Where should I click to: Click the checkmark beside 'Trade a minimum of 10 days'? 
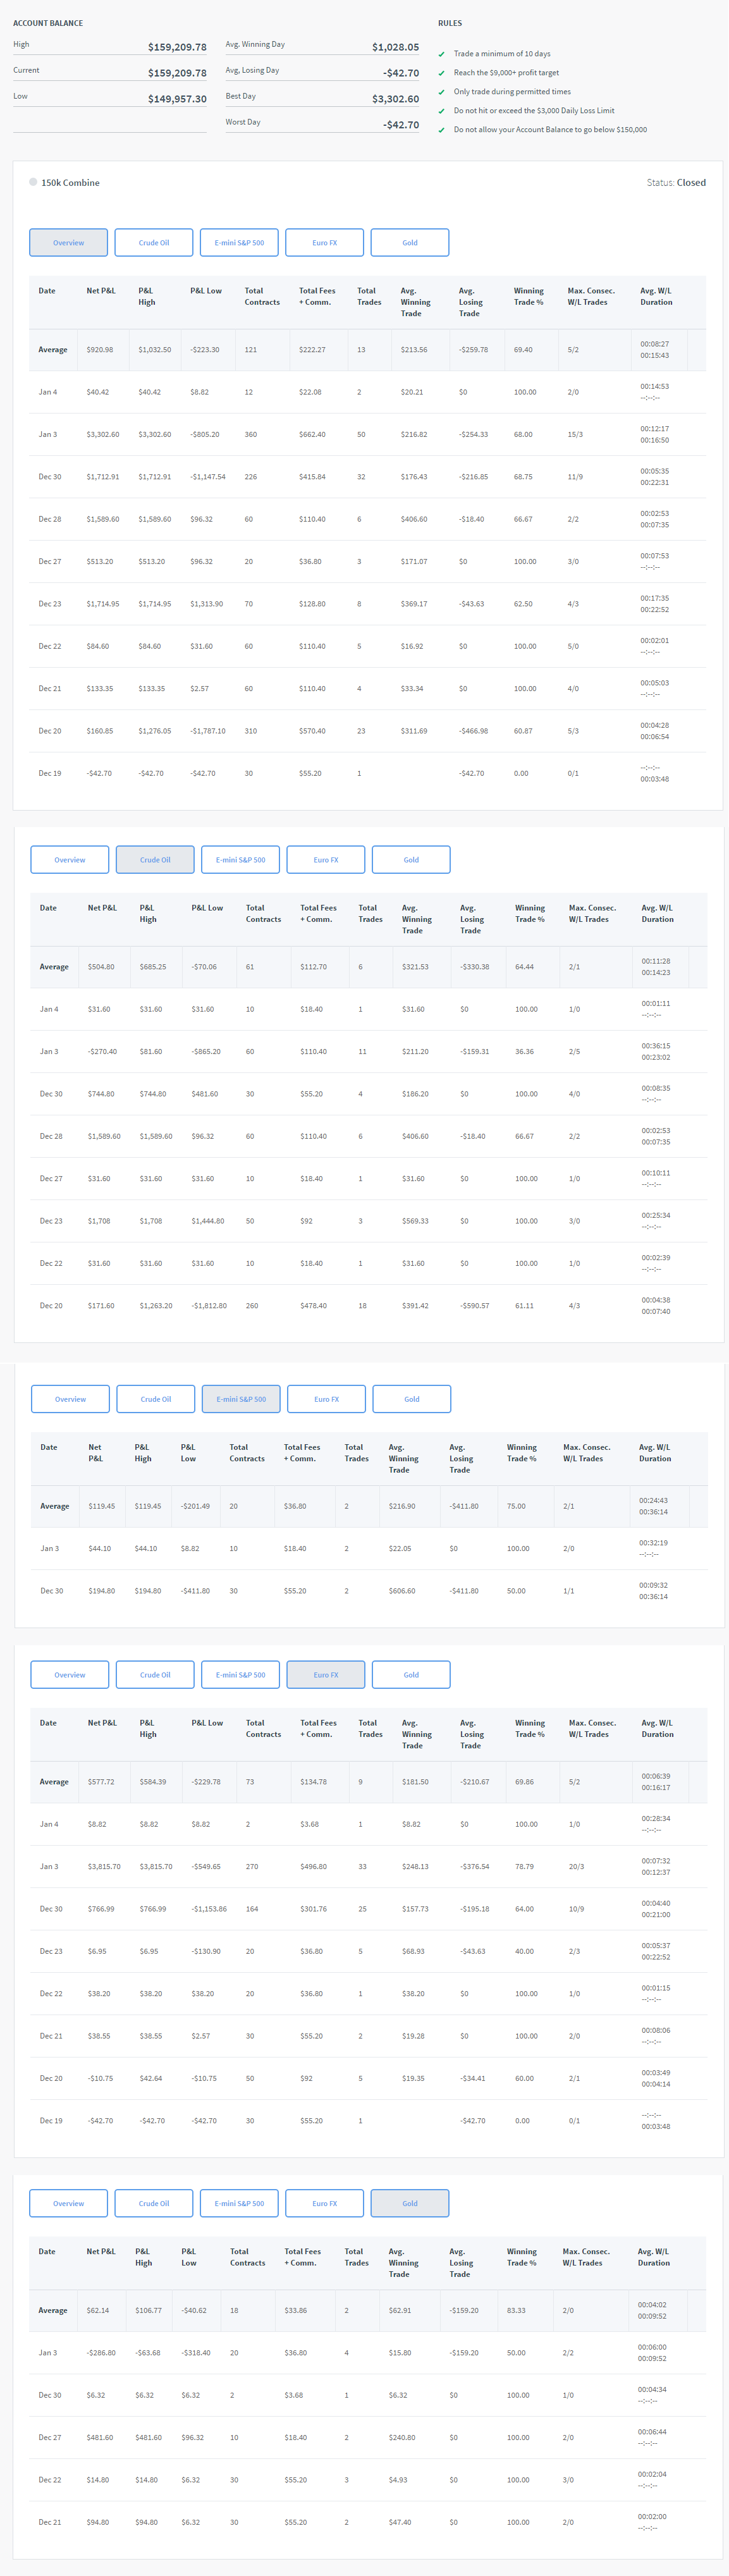[441, 54]
